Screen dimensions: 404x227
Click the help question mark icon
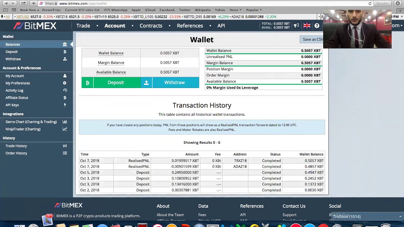coord(317,26)
